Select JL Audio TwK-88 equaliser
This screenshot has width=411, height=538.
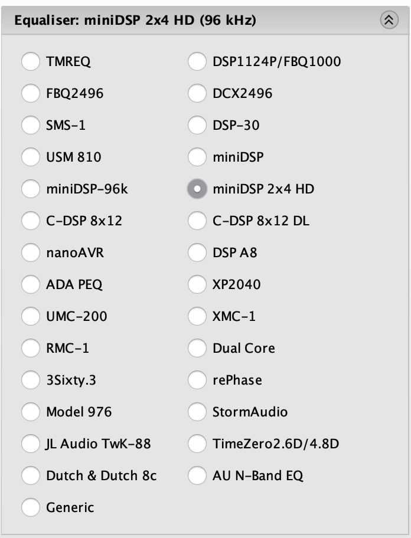(x=31, y=444)
